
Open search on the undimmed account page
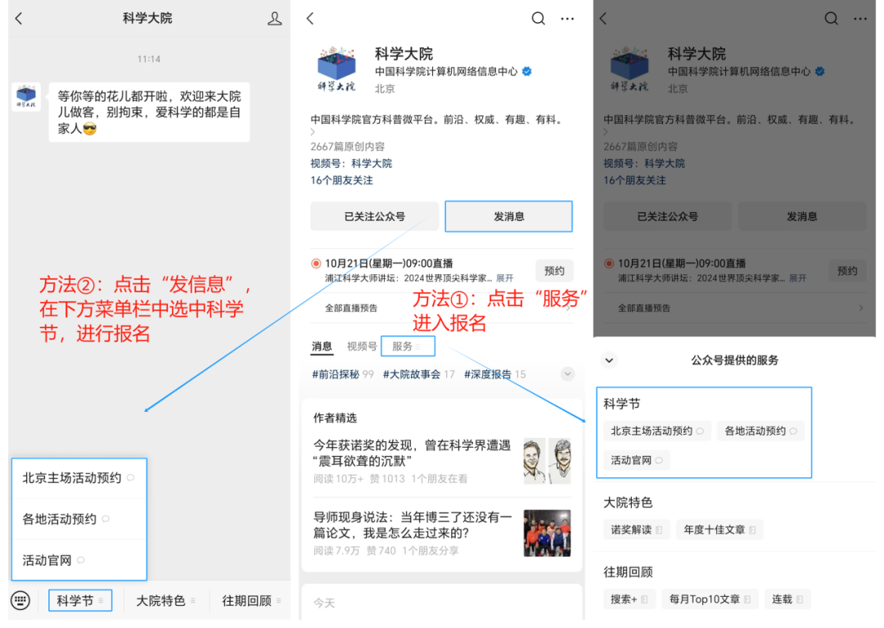coord(539,19)
